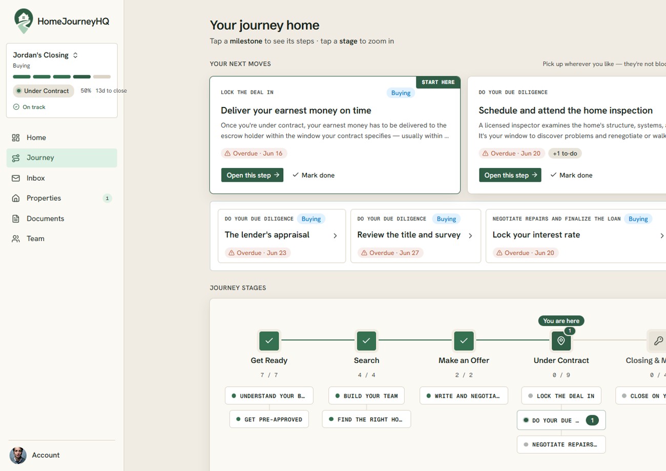666x471 pixels.
Task: Click the Deliver your earnest money title
Action: point(296,111)
